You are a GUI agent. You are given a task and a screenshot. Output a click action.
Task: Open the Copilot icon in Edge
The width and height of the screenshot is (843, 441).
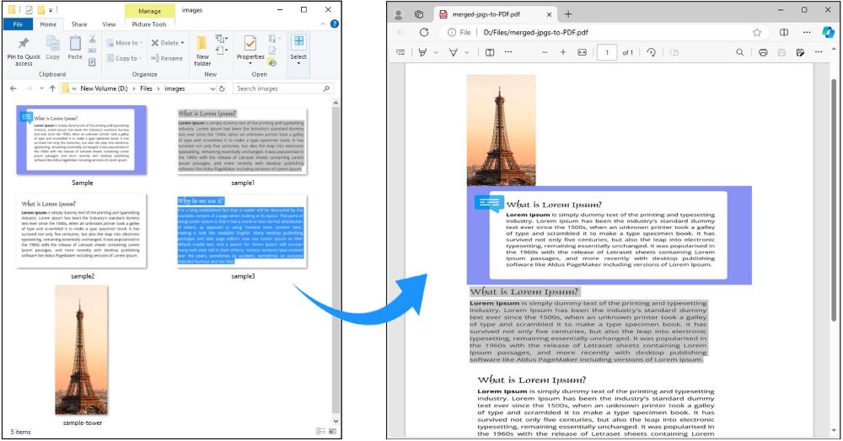(829, 32)
